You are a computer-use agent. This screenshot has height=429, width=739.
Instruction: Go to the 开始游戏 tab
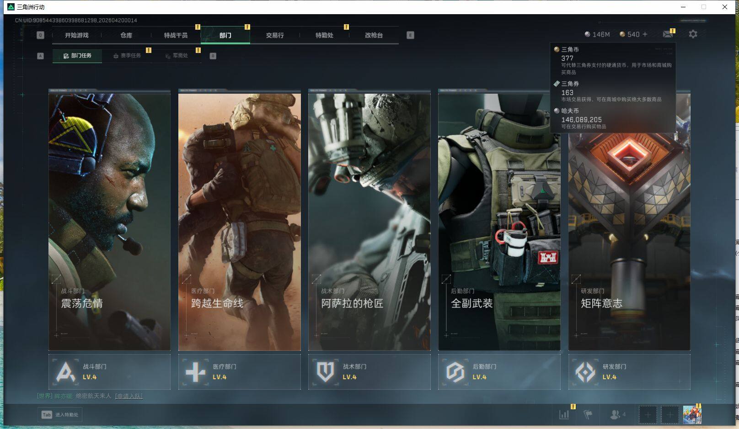[x=76, y=35]
